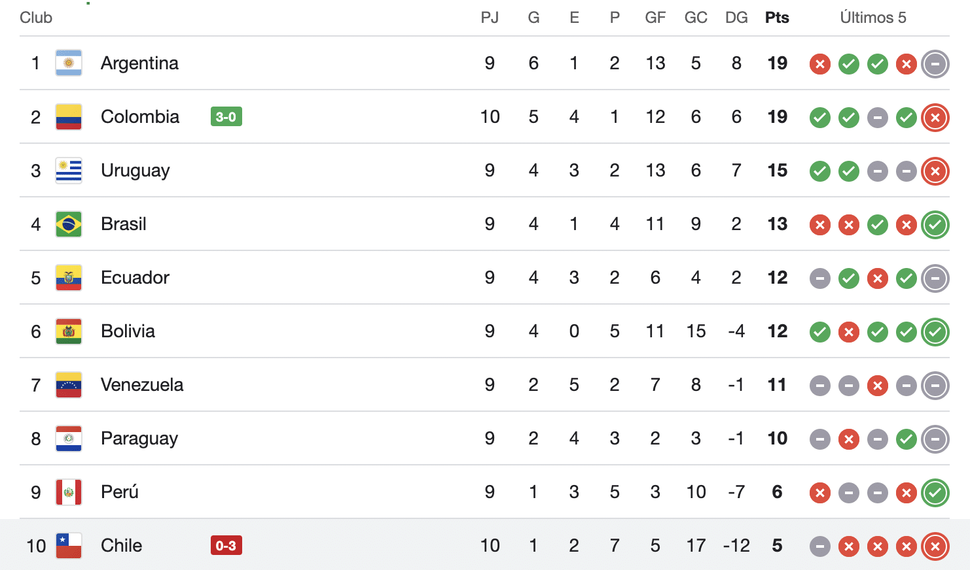This screenshot has width=970, height=570.
Task: Click the Bolivia flag icon
Action: (69, 331)
